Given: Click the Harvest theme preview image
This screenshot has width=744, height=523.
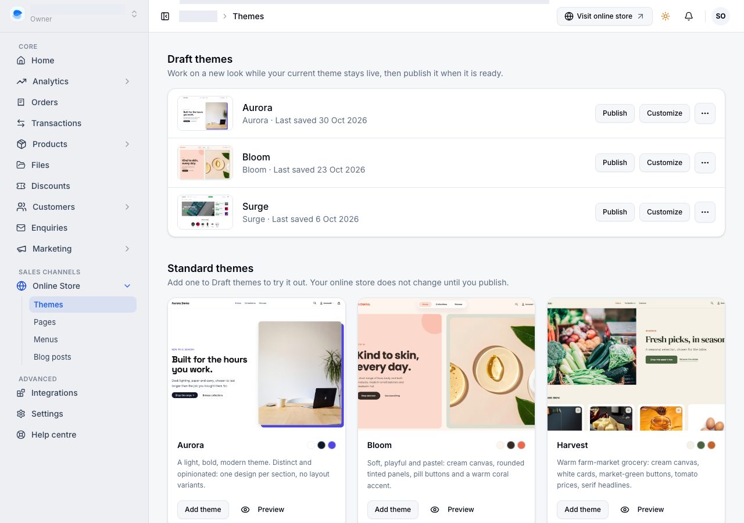Looking at the screenshot, I should 636,364.
